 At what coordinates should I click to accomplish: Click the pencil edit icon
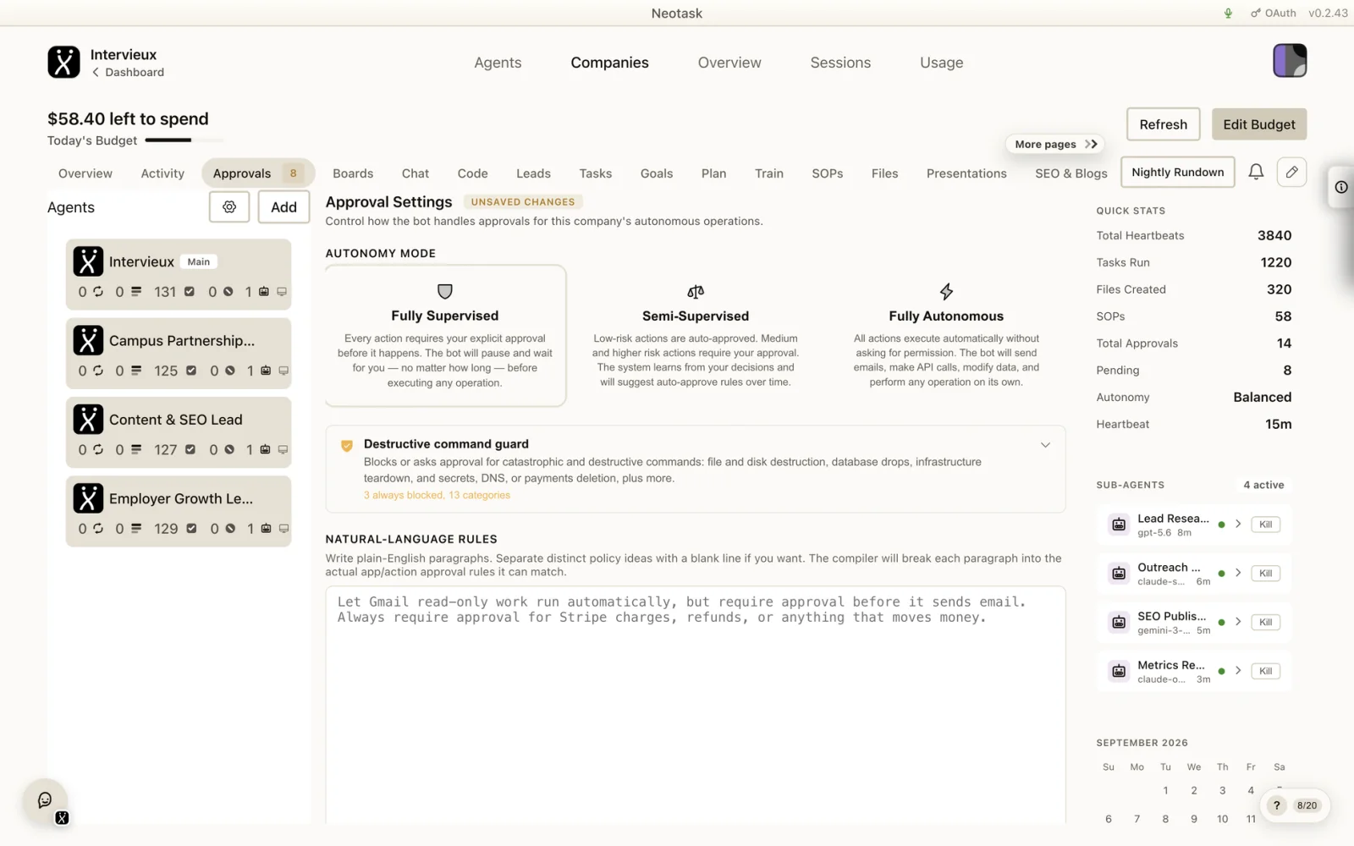[1291, 172]
